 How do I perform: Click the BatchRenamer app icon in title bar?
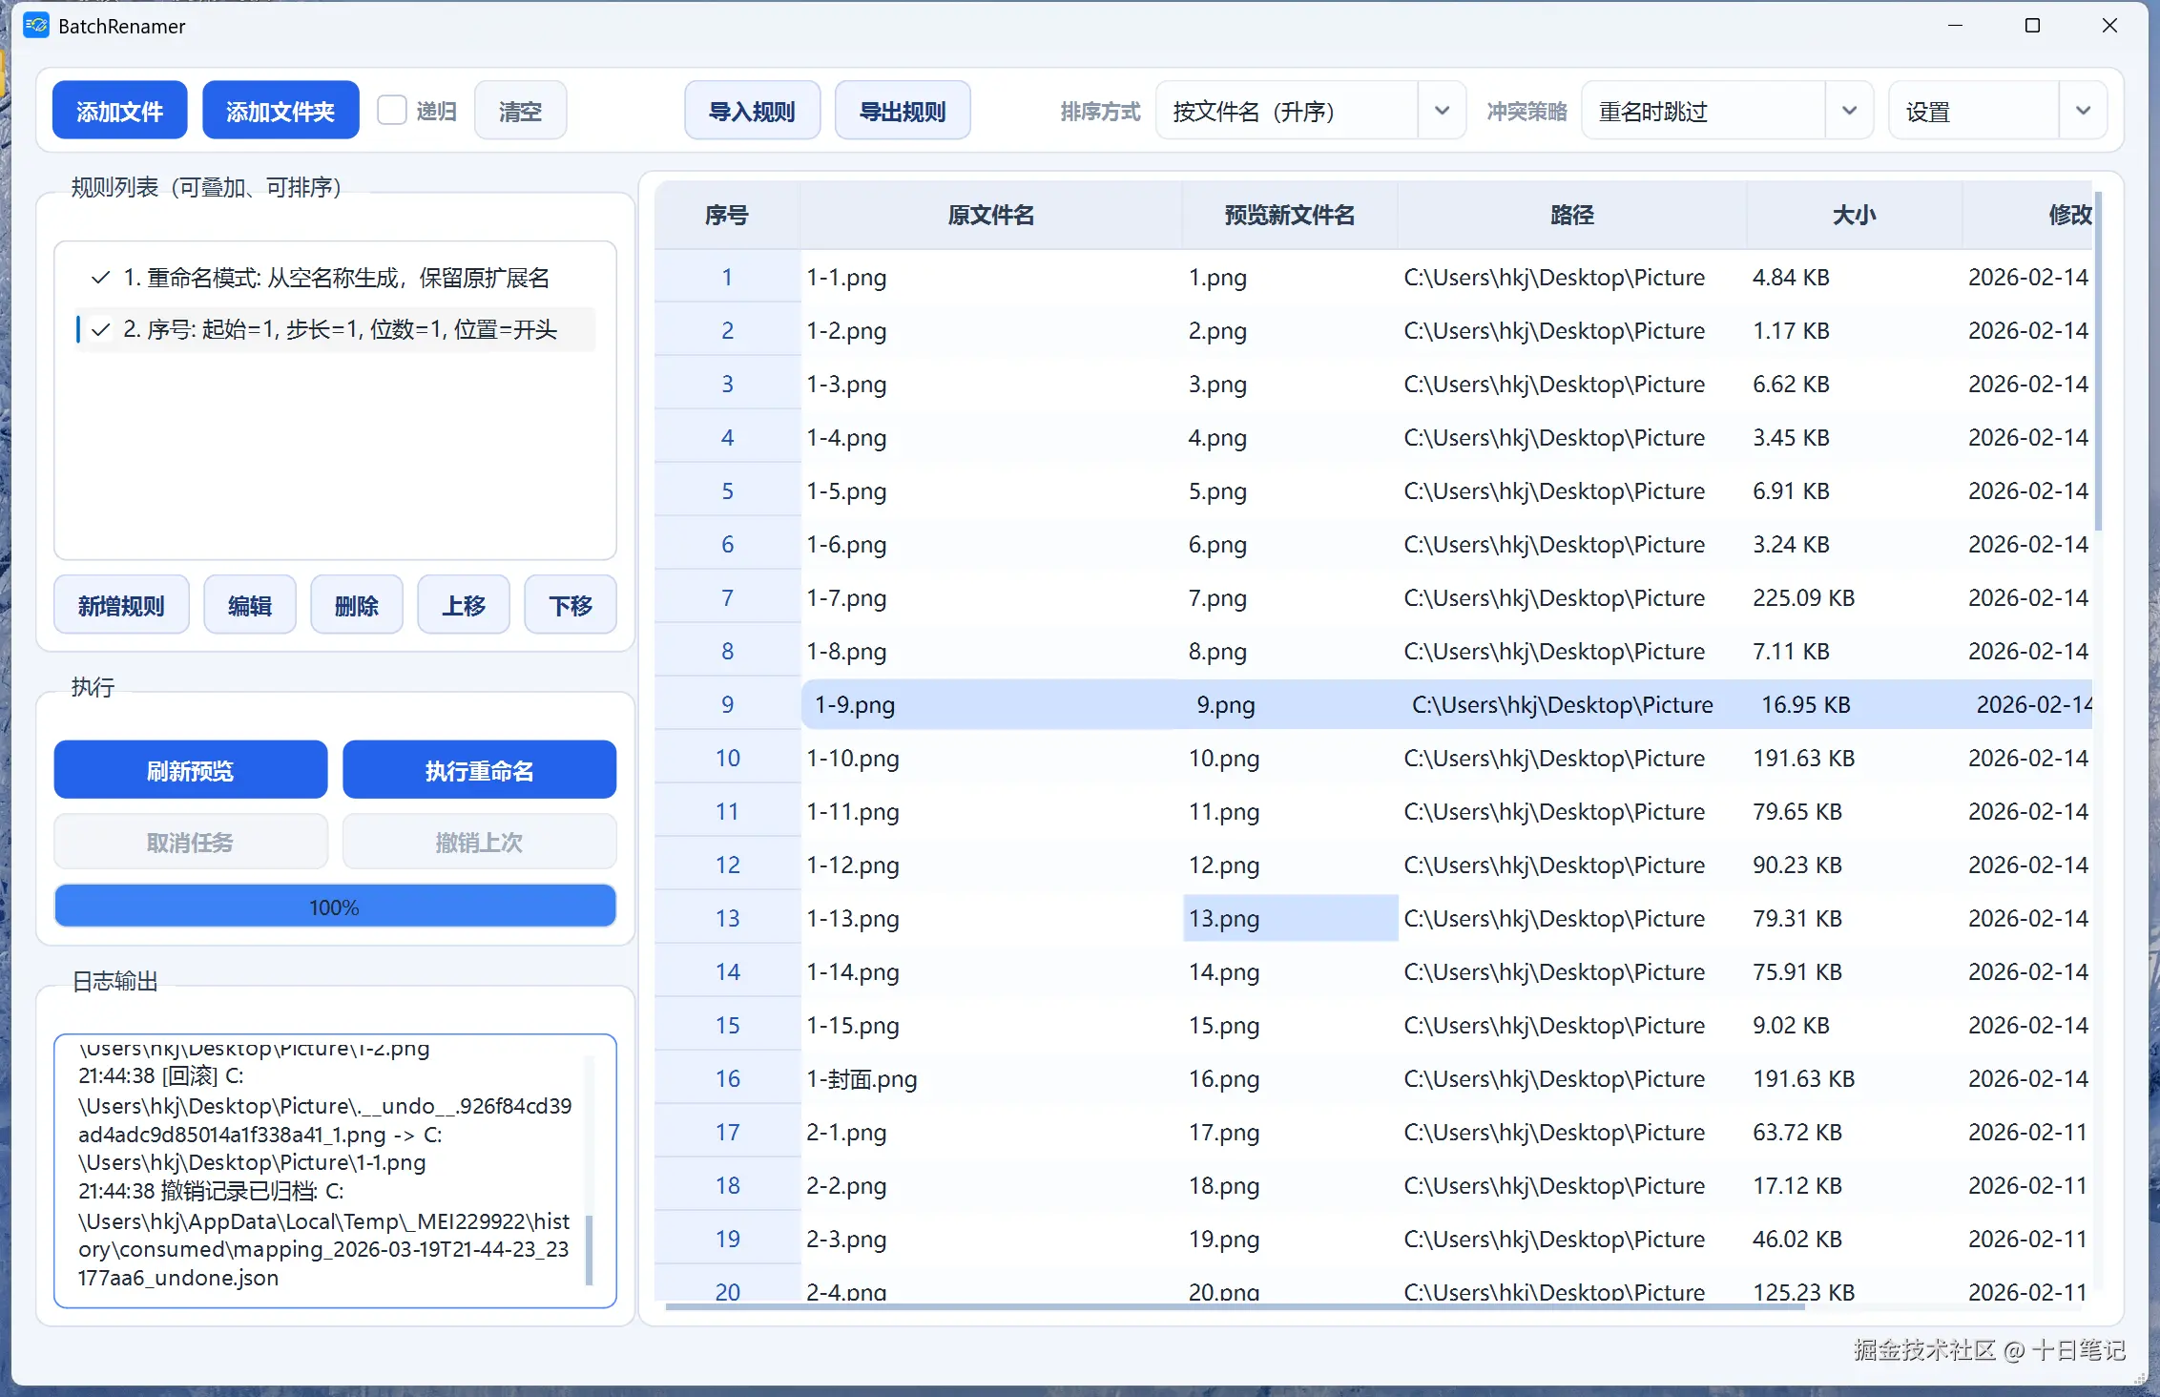[36, 26]
